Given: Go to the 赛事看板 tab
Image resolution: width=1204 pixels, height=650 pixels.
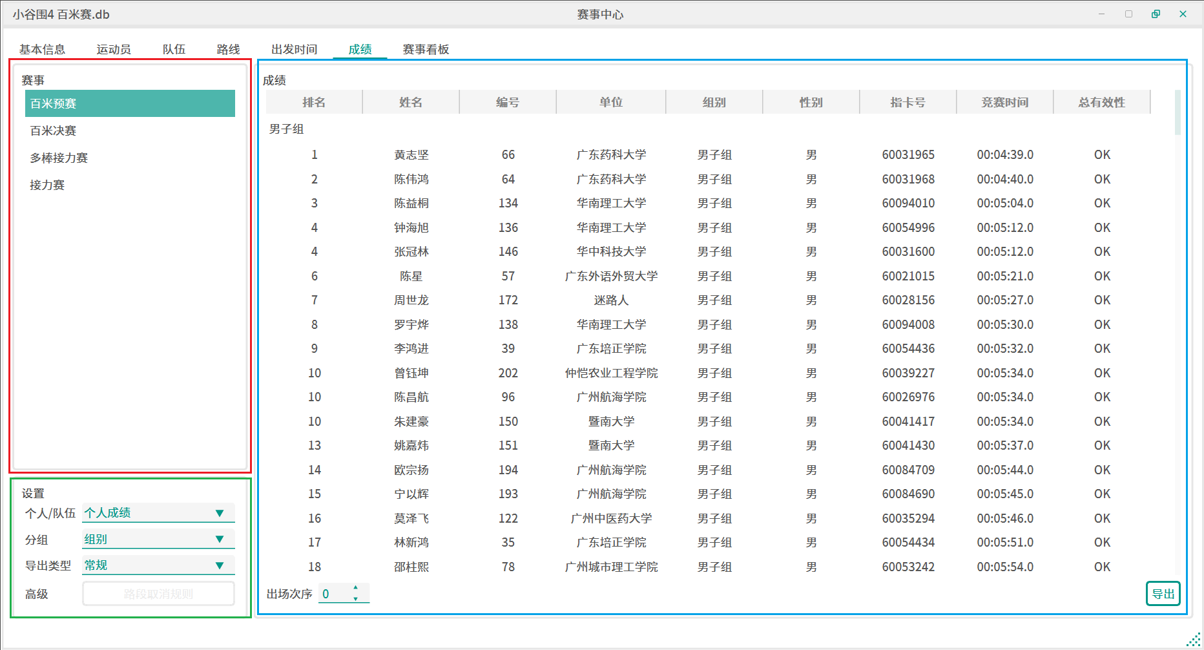Looking at the screenshot, I should click(426, 50).
